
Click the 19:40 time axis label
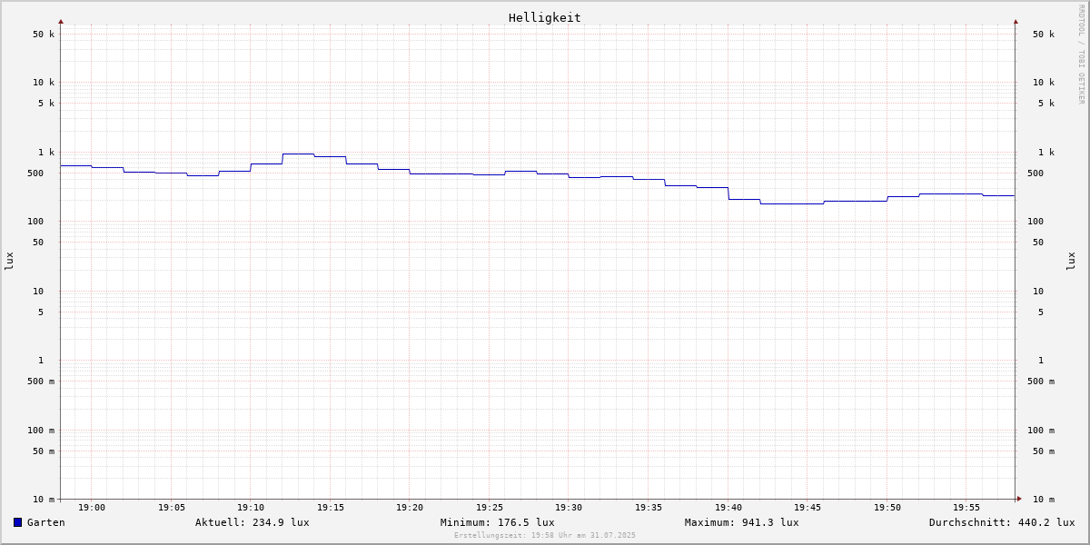tap(728, 508)
